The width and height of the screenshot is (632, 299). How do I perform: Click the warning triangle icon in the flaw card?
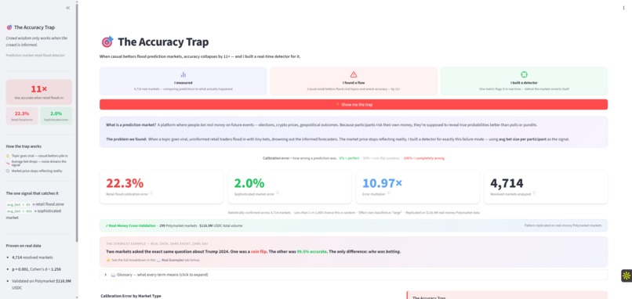[x=354, y=74]
